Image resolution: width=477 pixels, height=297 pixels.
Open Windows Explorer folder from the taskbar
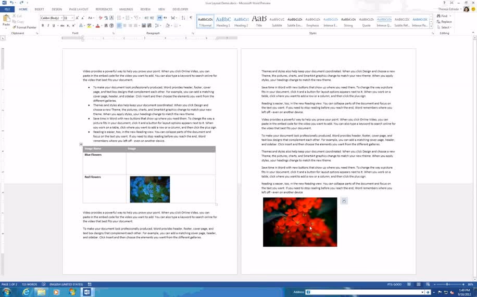pos(41,292)
